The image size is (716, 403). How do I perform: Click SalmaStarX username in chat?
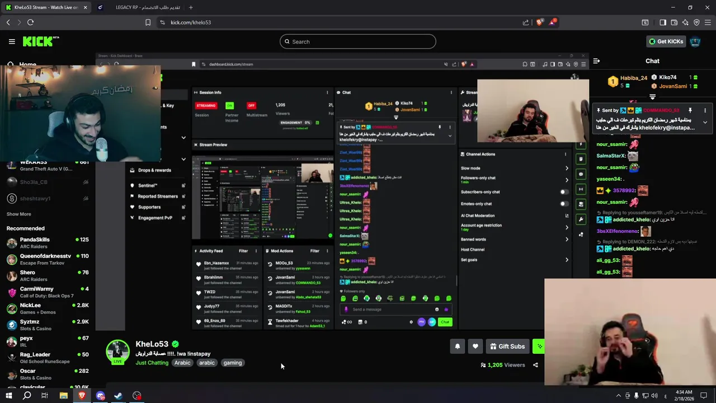[x=611, y=156]
